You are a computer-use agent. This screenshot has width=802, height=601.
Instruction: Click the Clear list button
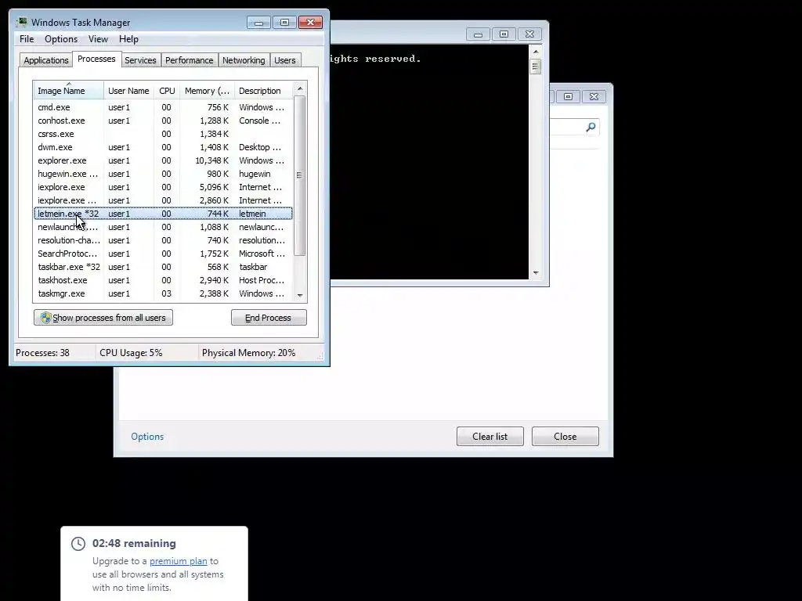[x=490, y=437]
